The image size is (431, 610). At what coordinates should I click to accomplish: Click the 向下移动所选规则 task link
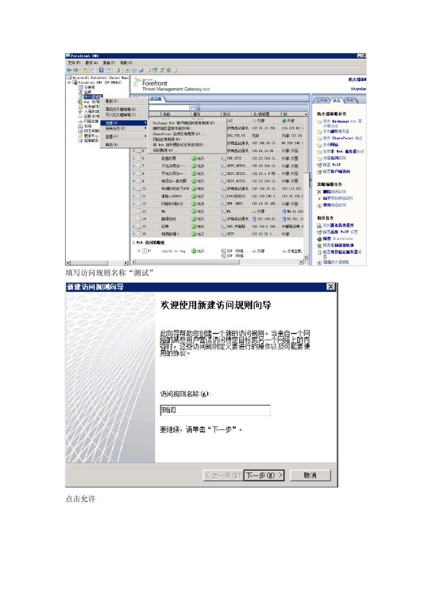click(338, 198)
